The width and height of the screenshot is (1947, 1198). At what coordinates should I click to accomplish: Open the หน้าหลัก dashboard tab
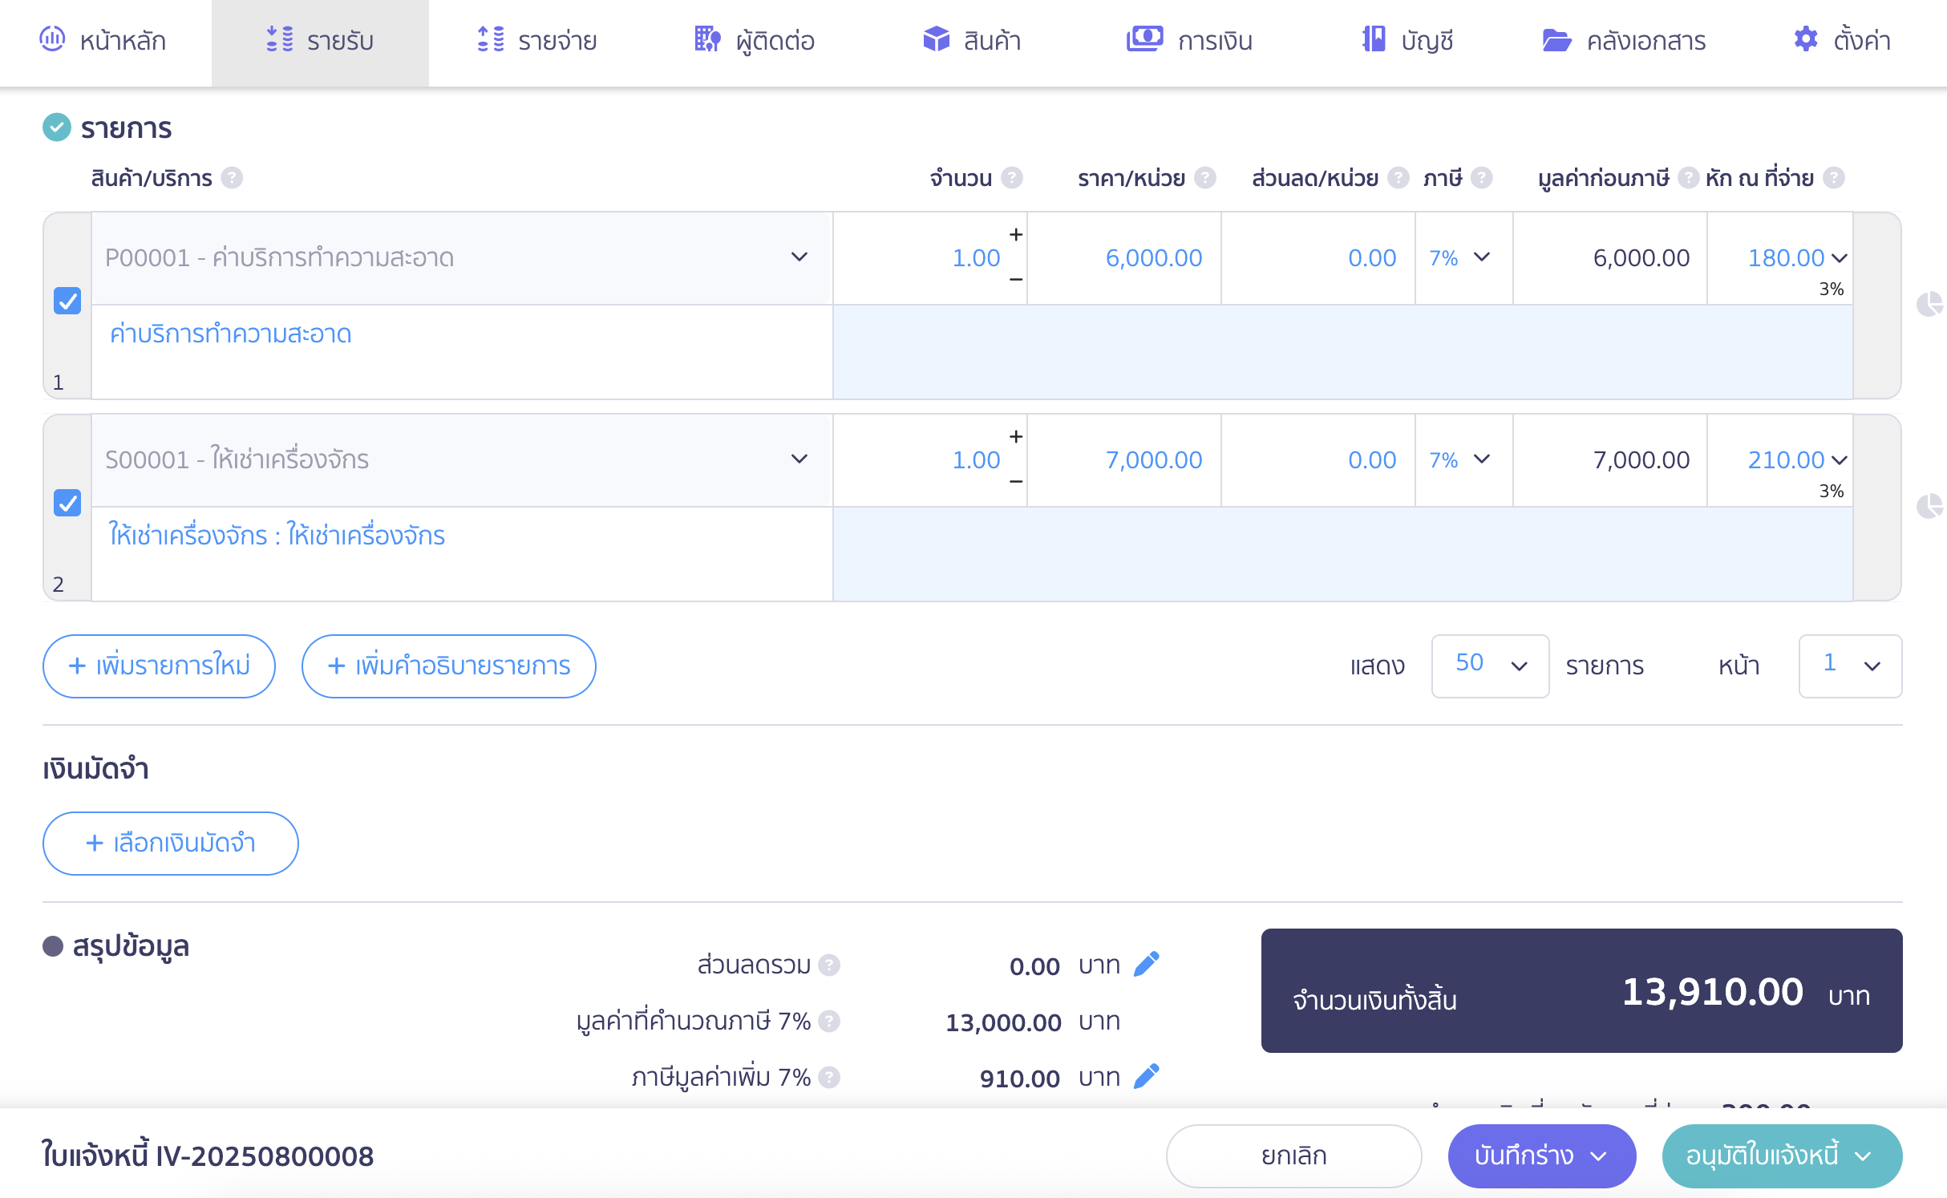[x=103, y=40]
